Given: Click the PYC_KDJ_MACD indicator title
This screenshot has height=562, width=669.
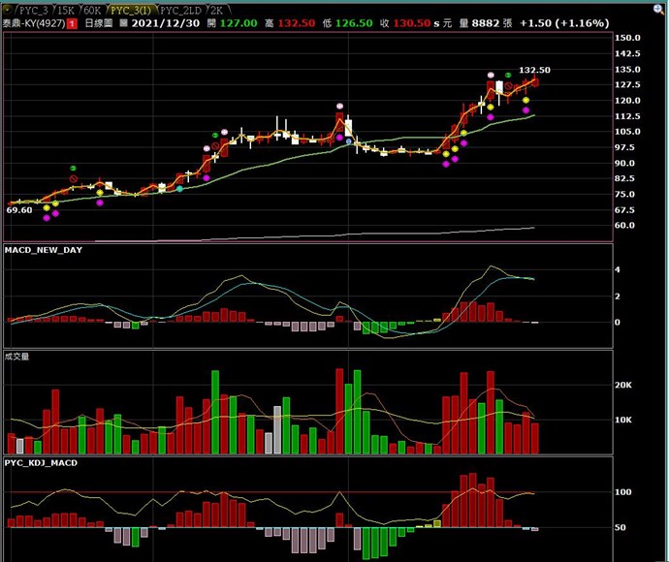Looking at the screenshot, I should coord(41,463).
